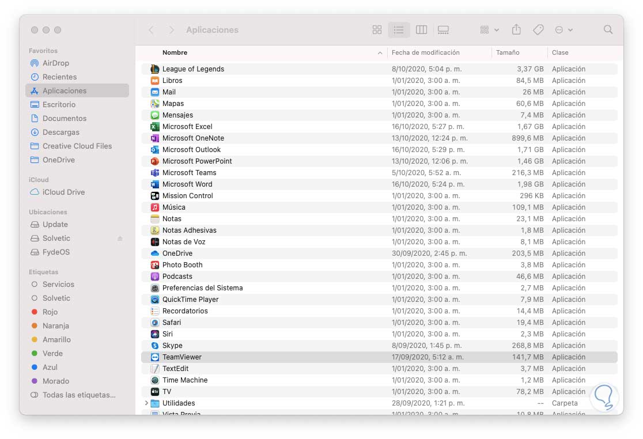Viewport: 643px width, 439px height.
Task: Toggle sort order arrow on Nombre column
Action: [380, 53]
